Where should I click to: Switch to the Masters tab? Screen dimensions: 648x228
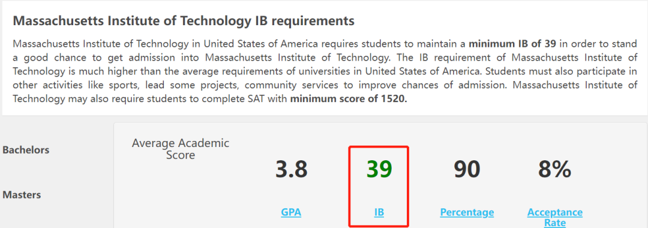22,194
